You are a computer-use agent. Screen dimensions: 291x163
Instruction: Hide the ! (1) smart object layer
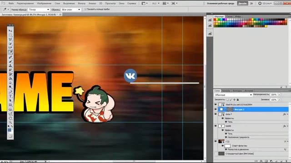tap(216, 141)
